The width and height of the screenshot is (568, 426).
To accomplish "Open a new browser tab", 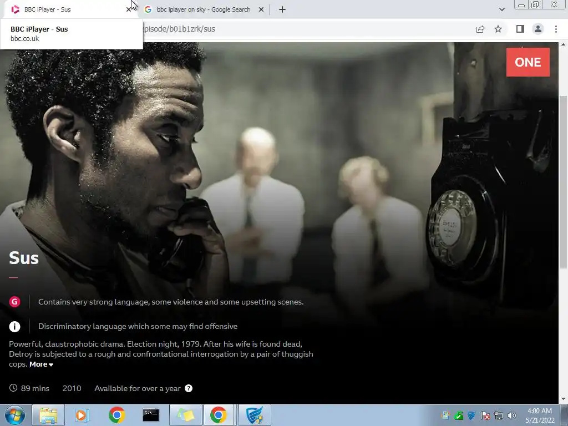I will [282, 9].
